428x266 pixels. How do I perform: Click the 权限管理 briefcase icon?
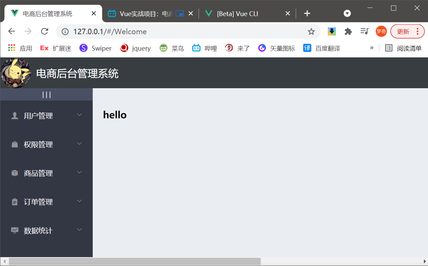[14, 144]
